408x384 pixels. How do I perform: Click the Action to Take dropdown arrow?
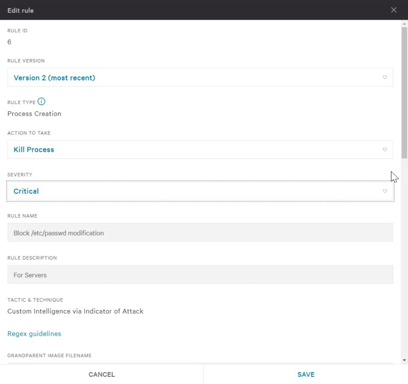[x=385, y=149]
